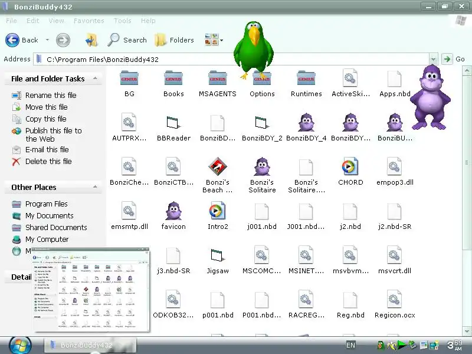Open the Books folder
The width and height of the screenshot is (472, 354).
173,79
